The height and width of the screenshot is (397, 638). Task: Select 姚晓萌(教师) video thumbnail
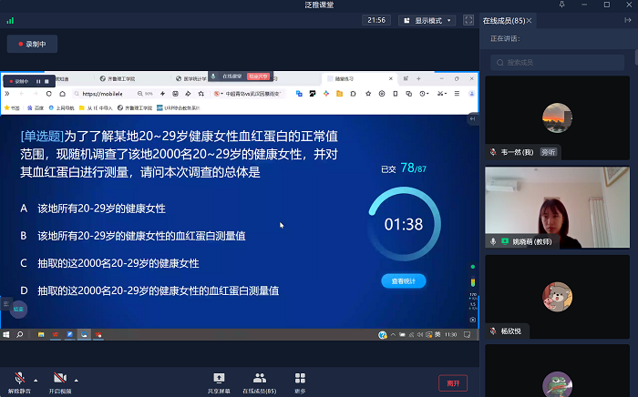click(x=557, y=208)
